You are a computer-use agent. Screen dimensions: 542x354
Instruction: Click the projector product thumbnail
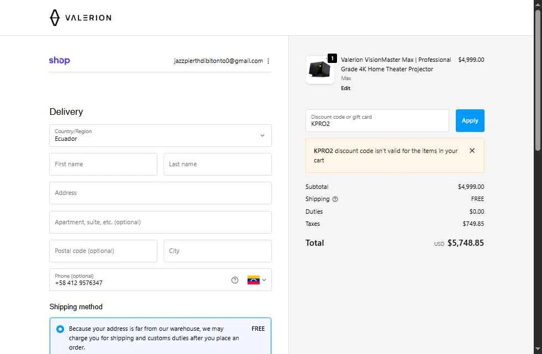(x=320, y=70)
